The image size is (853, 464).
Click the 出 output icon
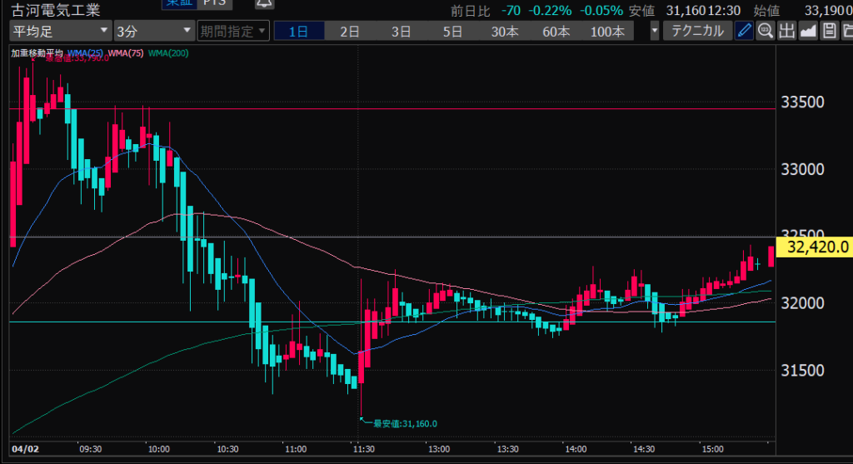[786, 32]
